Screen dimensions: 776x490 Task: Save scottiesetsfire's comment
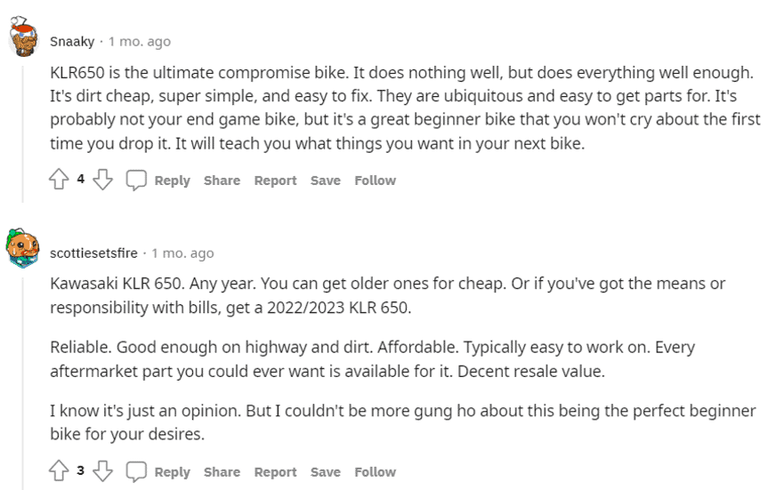326,472
